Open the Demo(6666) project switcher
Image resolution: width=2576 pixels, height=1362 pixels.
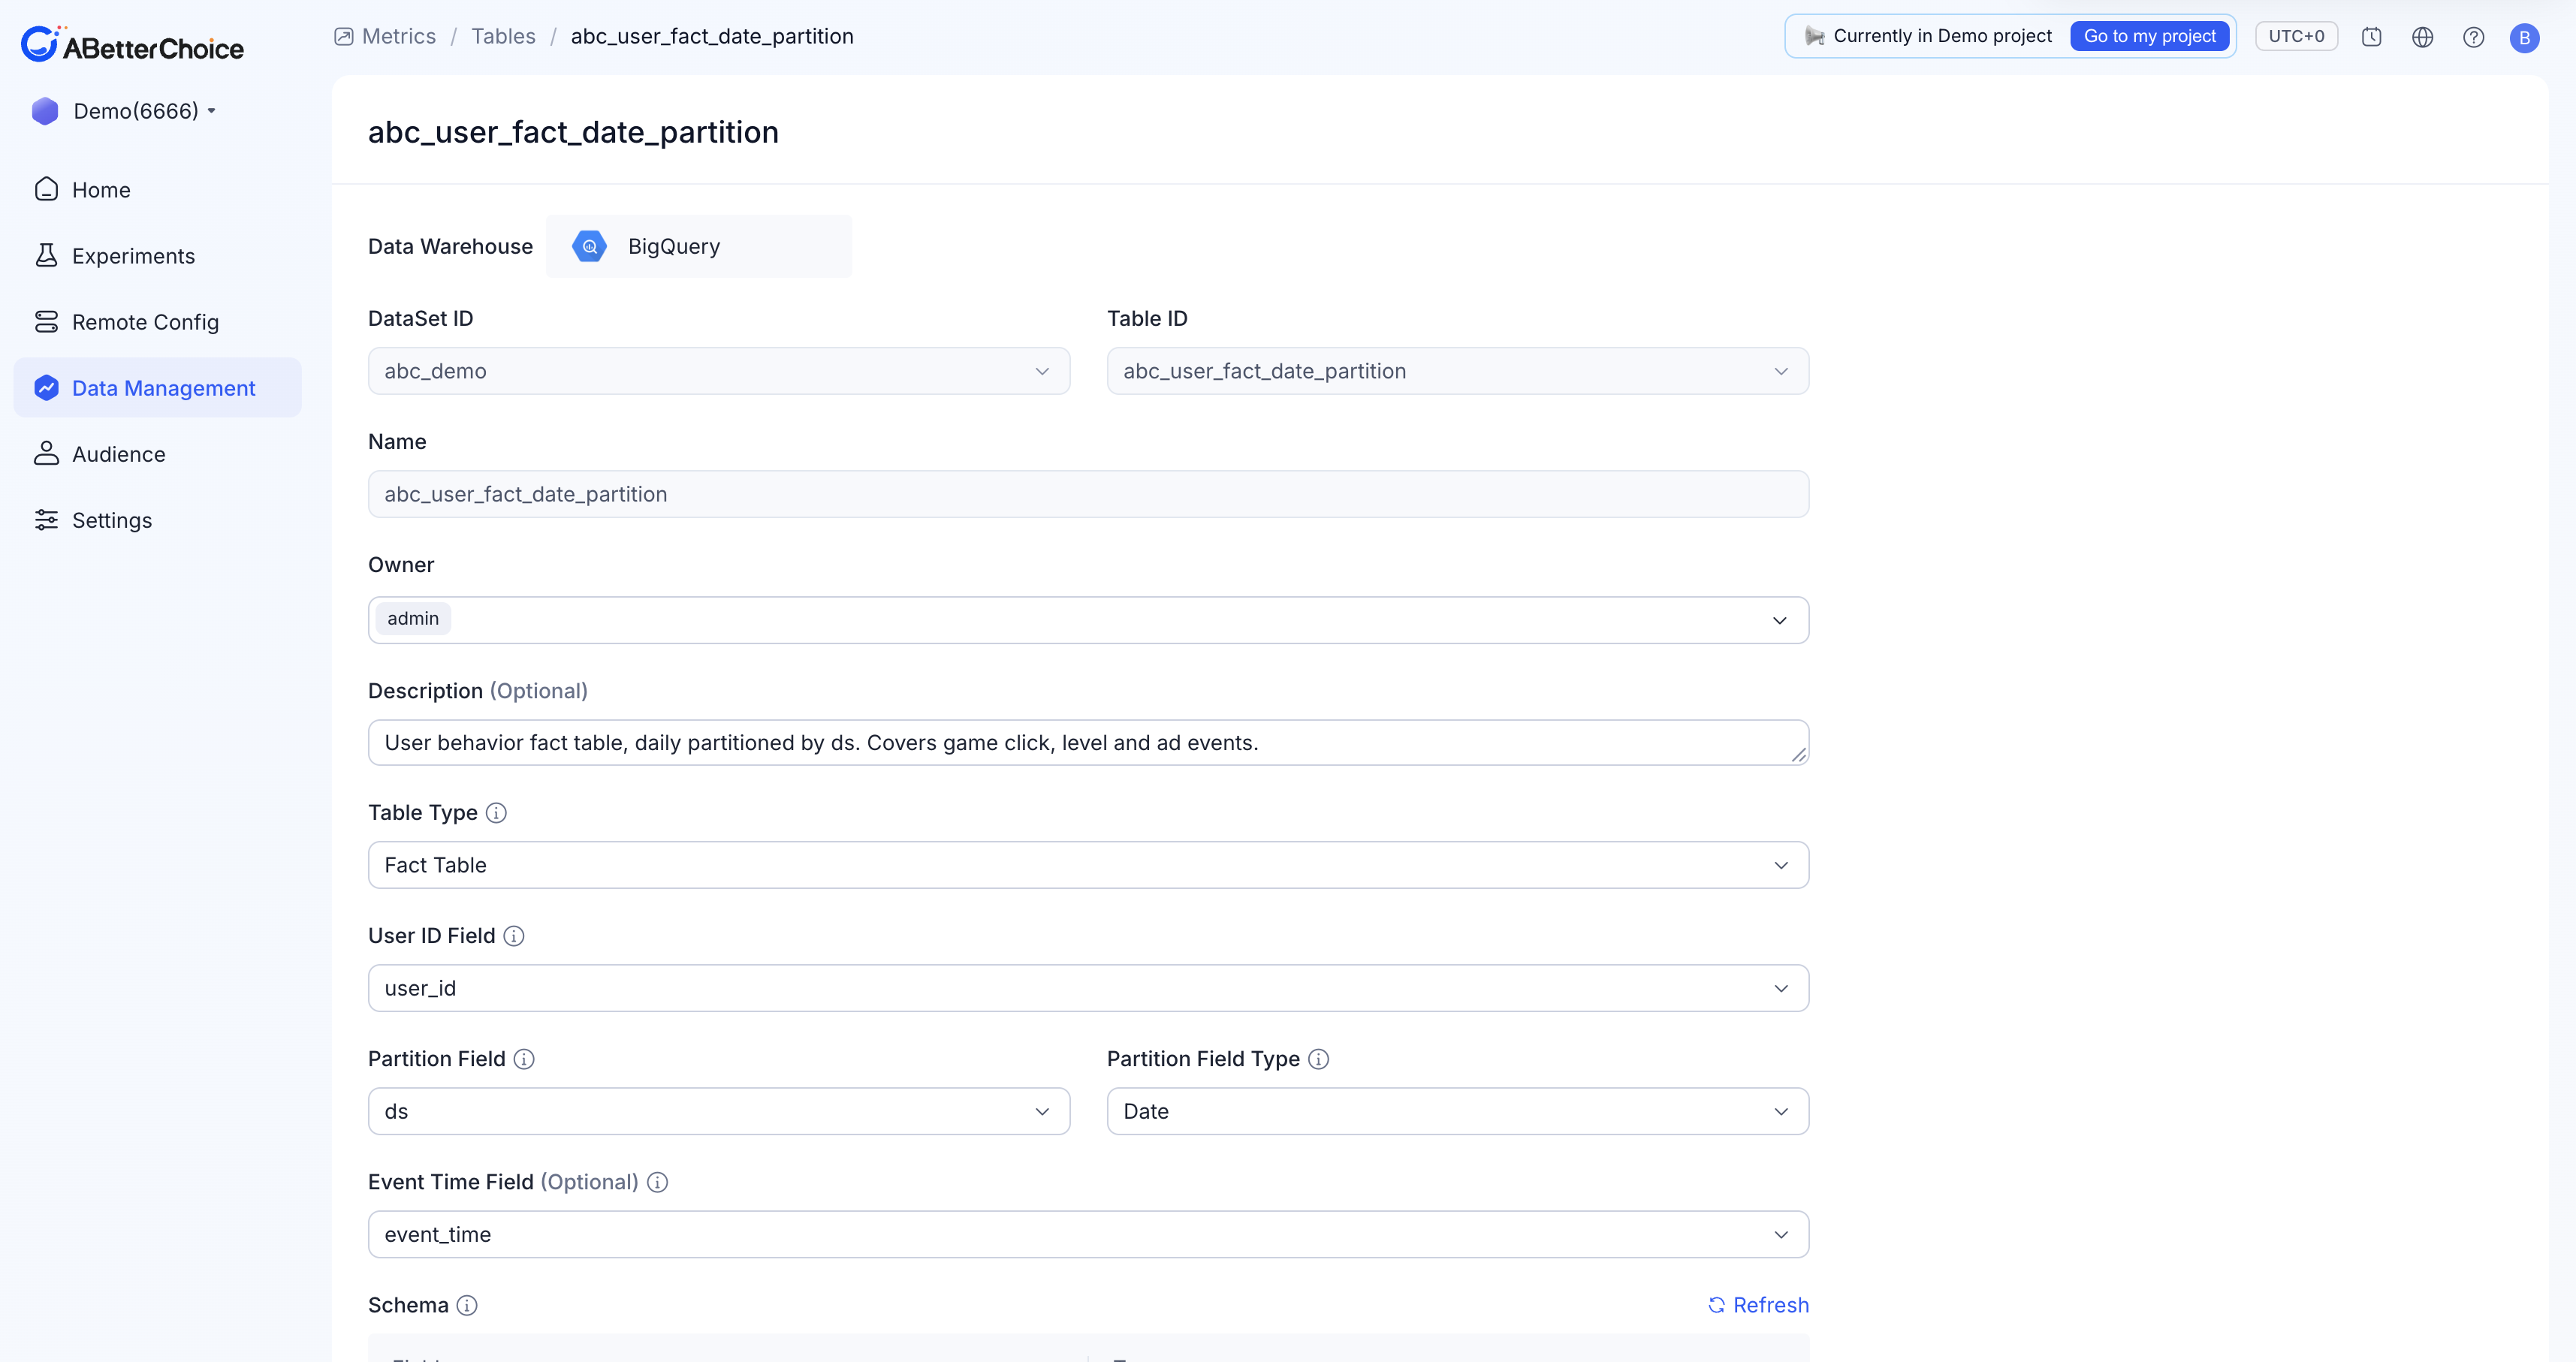point(124,111)
